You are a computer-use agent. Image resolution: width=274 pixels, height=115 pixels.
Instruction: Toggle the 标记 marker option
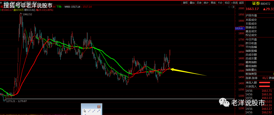pyautogui.click(x=227, y=3)
